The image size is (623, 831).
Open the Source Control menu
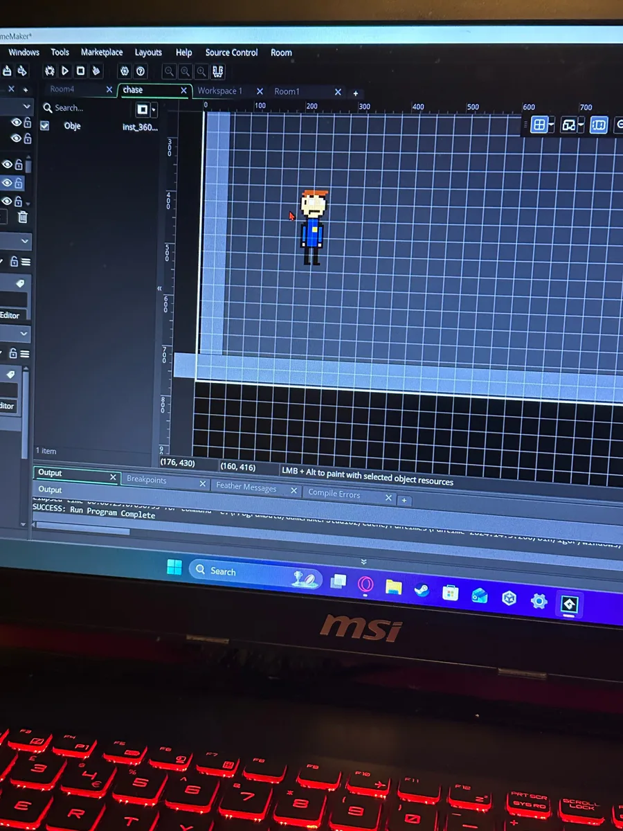click(x=231, y=53)
